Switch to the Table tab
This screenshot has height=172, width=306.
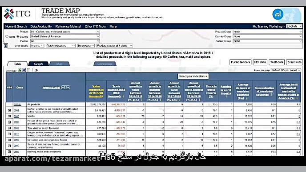[17, 64]
